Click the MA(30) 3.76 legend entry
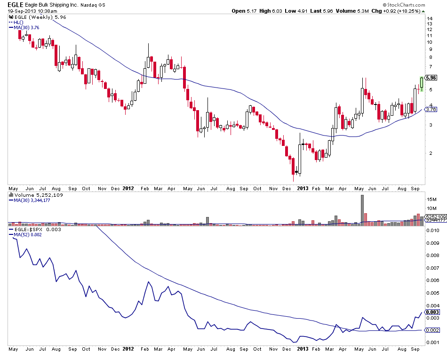The width and height of the screenshot is (447, 353). point(26,28)
